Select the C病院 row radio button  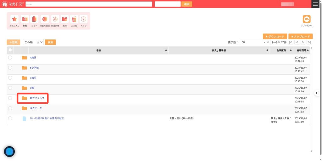(10, 78)
